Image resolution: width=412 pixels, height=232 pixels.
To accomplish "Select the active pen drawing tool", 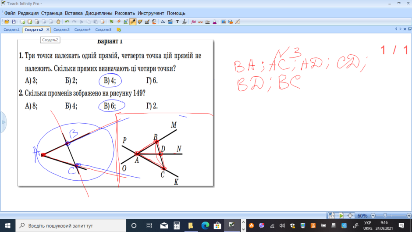I will point(133,22).
